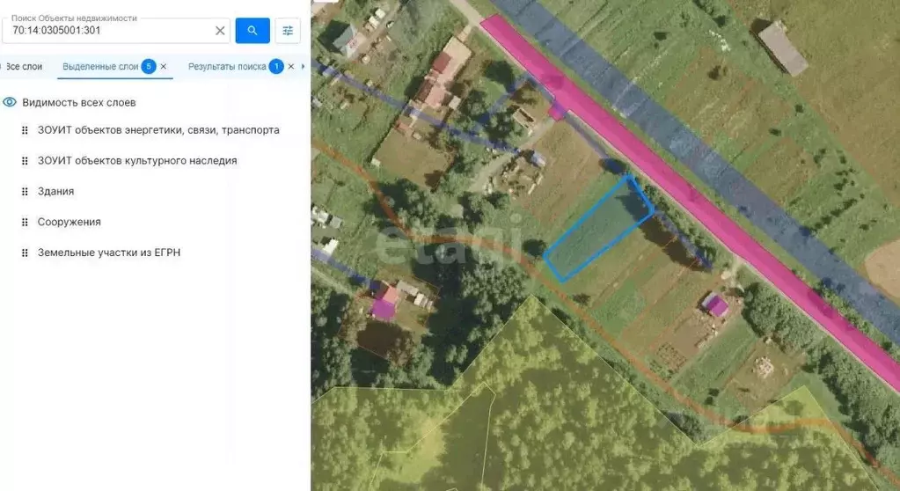
Task: Select the 'Сооружения' layer entry
Action: [69, 223]
